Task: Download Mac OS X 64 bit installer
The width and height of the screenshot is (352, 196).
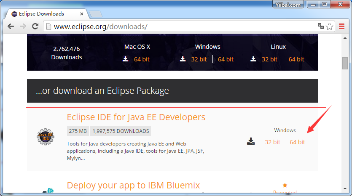Action: (x=142, y=59)
